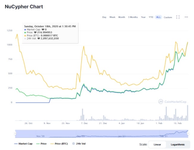Viewport: 194px width, 150px height.
Task: Switch scale to Logarithmic
Action: tap(178, 145)
